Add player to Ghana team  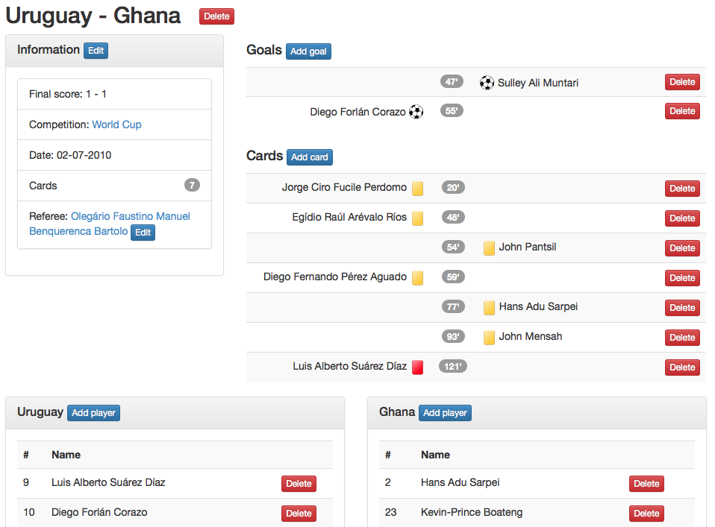(x=445, y=413)
